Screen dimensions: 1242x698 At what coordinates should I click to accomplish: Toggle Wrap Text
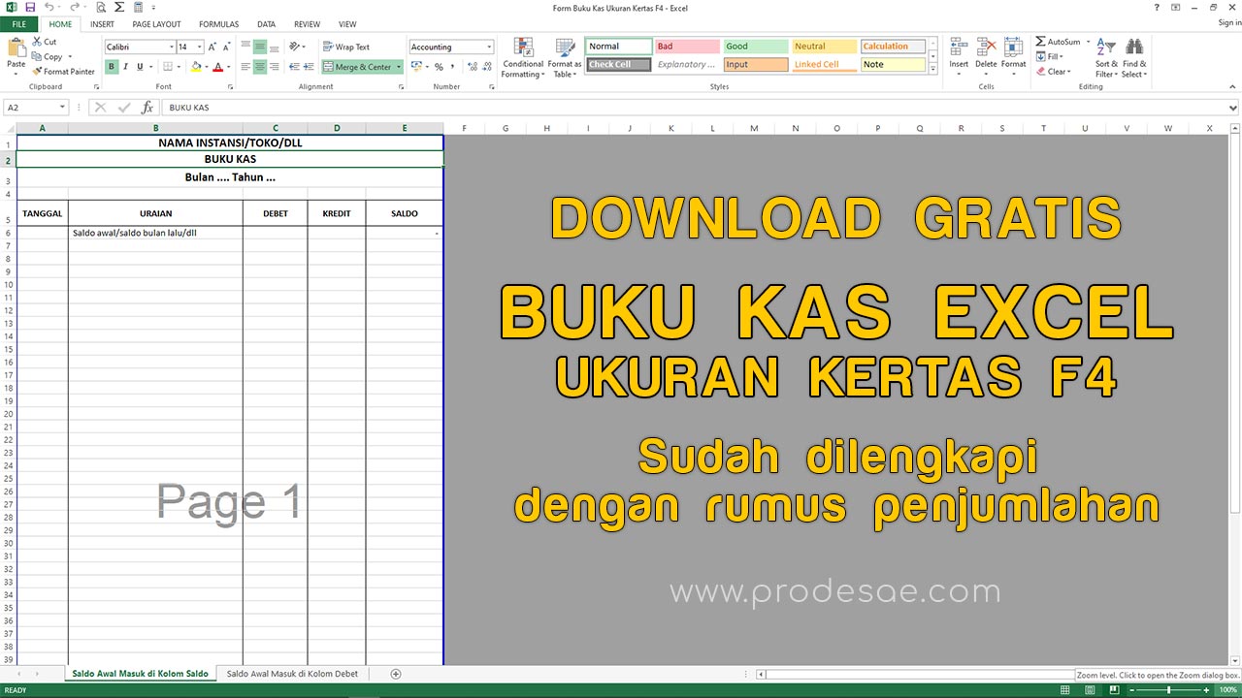[346, 47]
